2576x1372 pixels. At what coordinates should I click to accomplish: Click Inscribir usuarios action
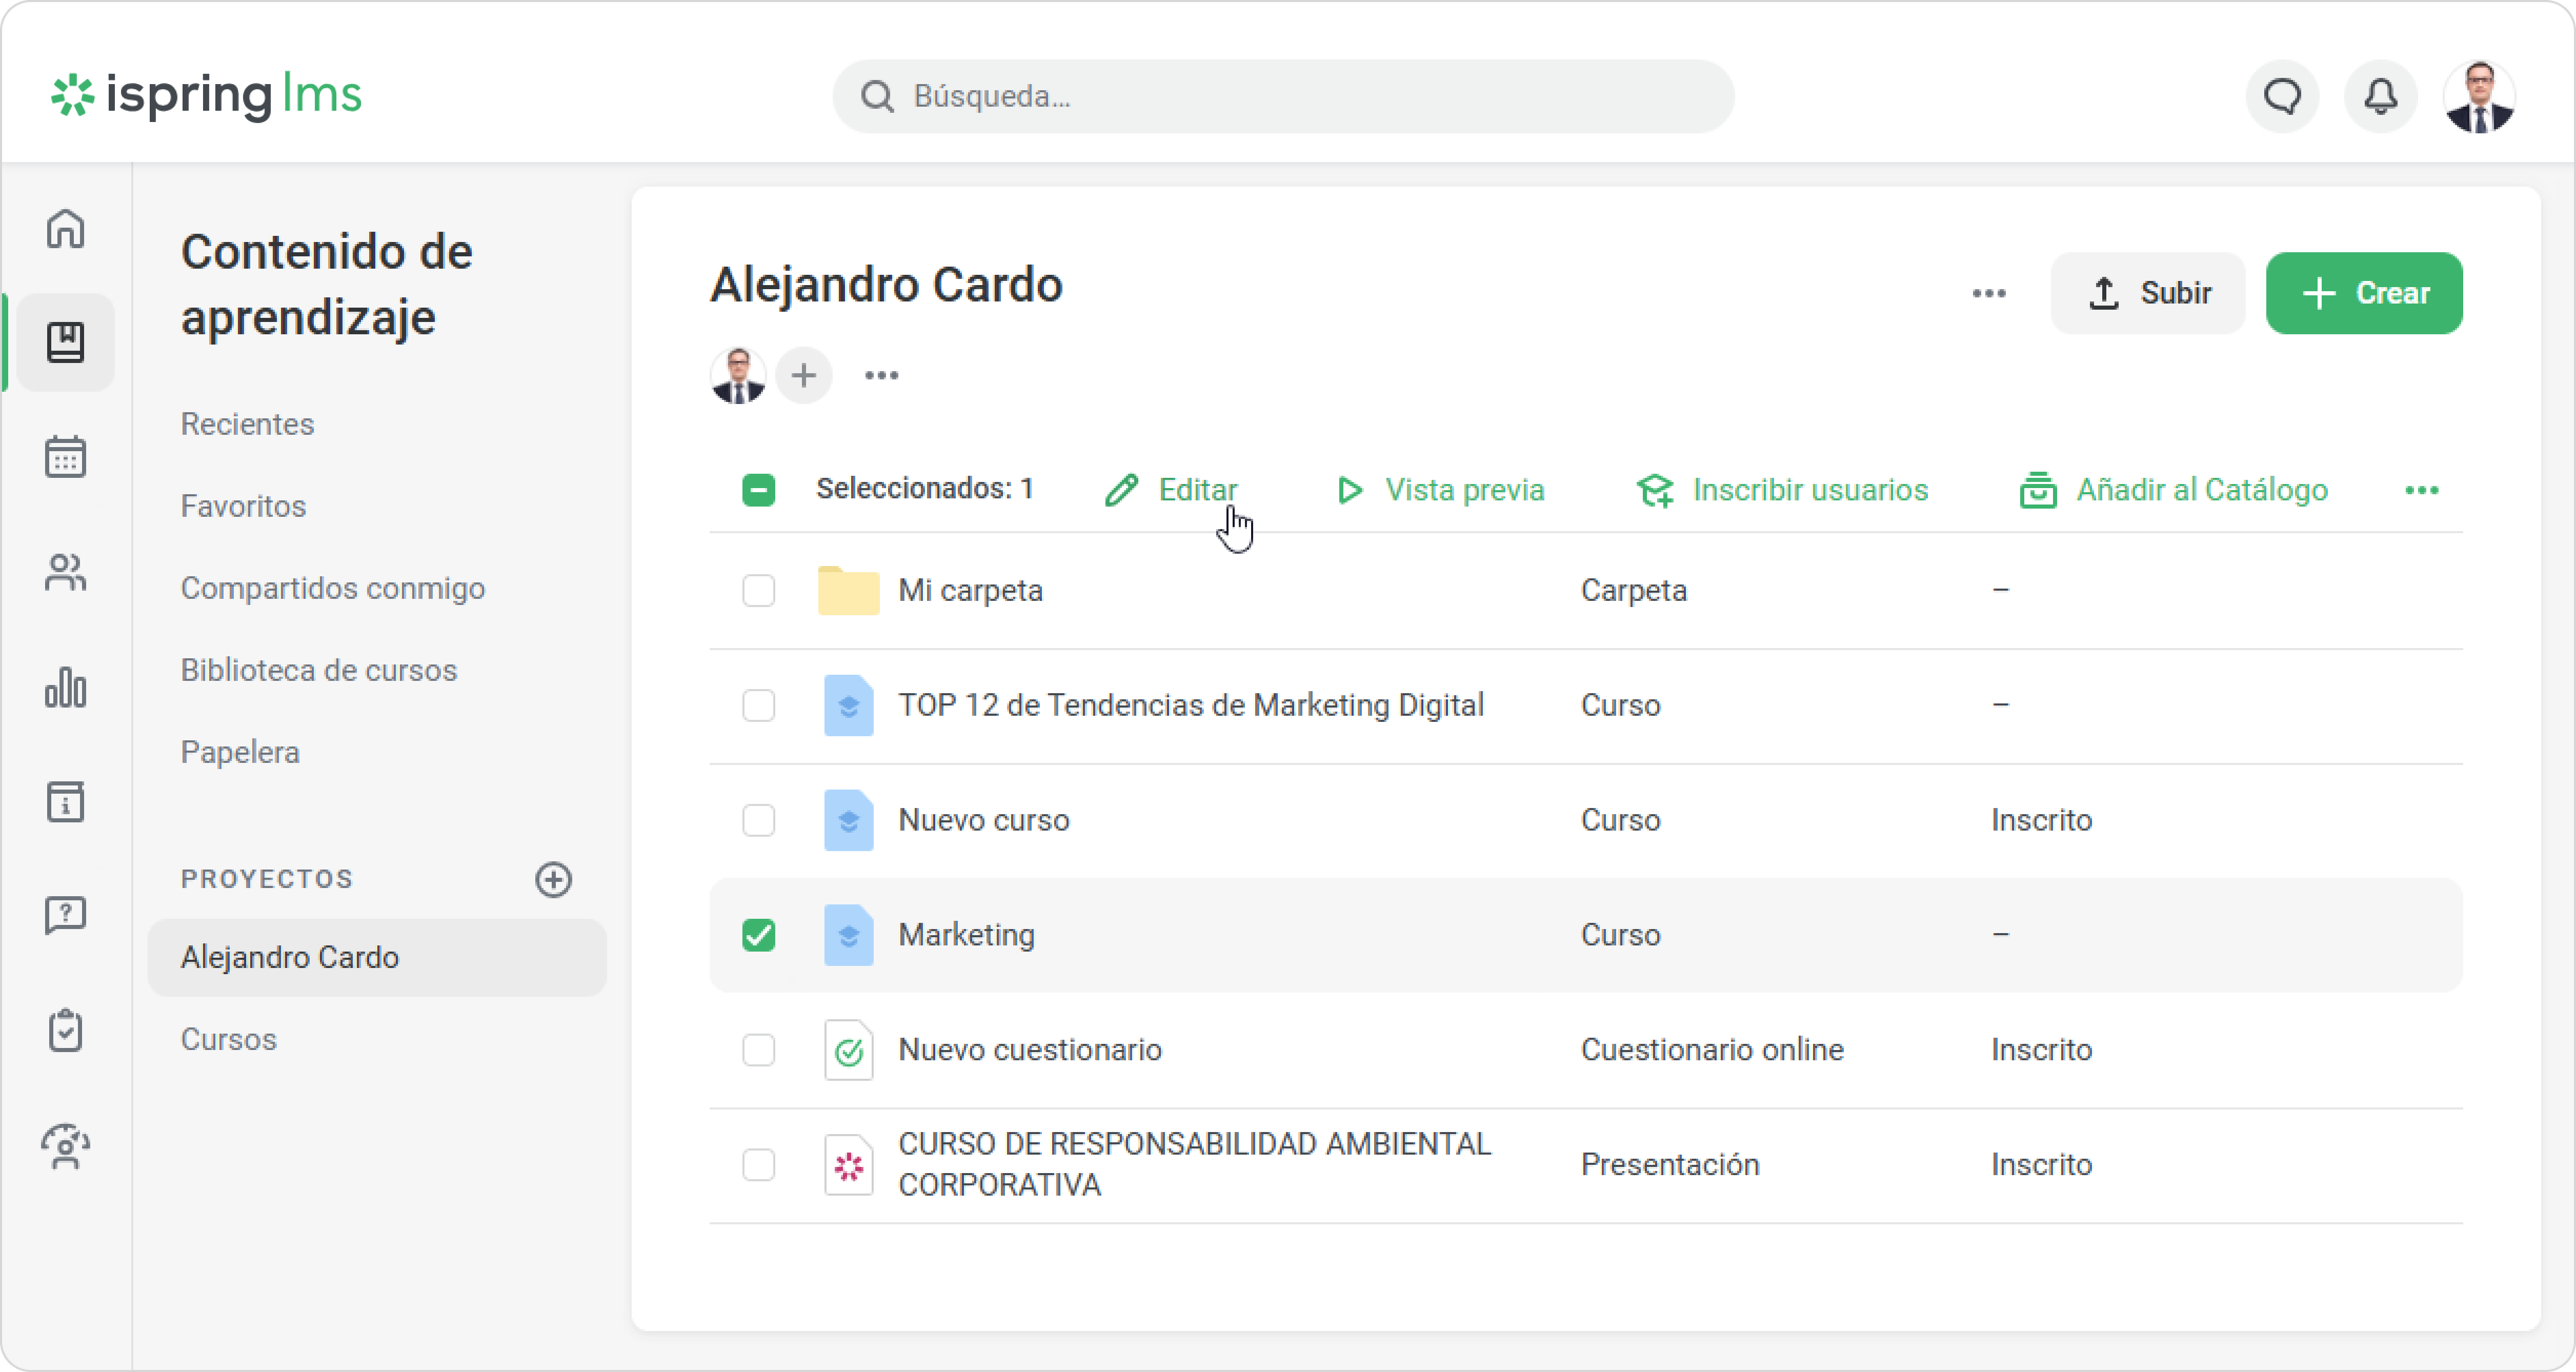pos(1782,490)
